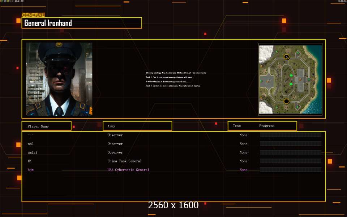Click the Army column header
The width and height of the screenshot is (347, 217).
[x=137, y=126]
